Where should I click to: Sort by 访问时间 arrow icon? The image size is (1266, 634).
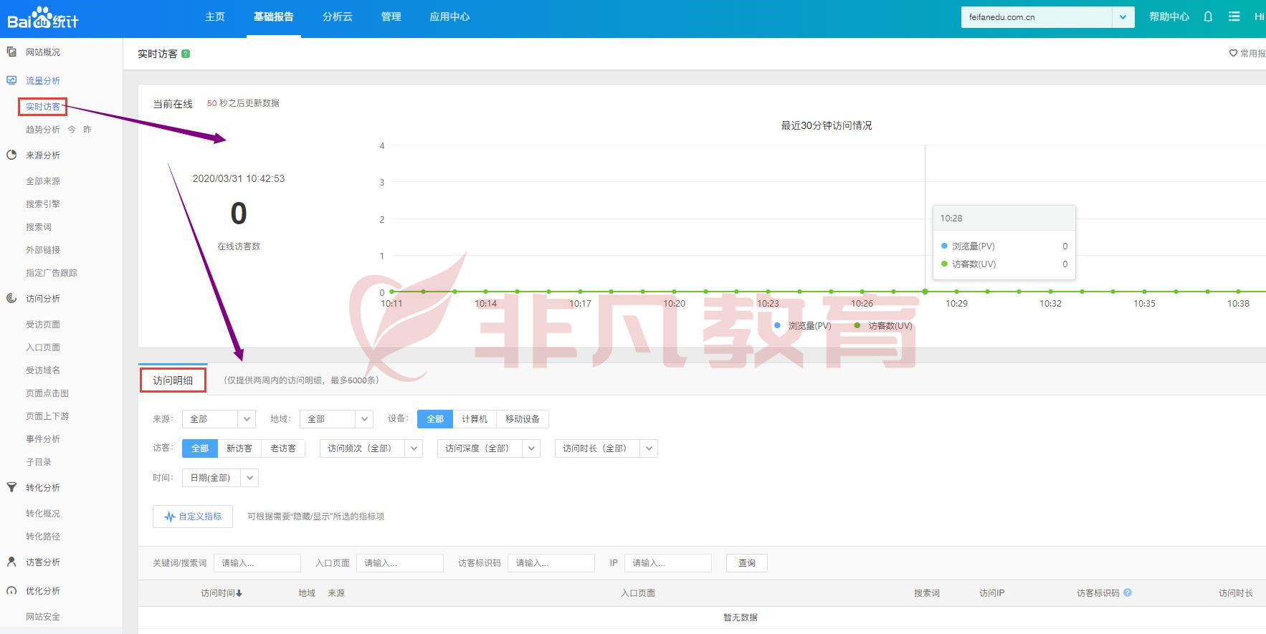(239, 593)
